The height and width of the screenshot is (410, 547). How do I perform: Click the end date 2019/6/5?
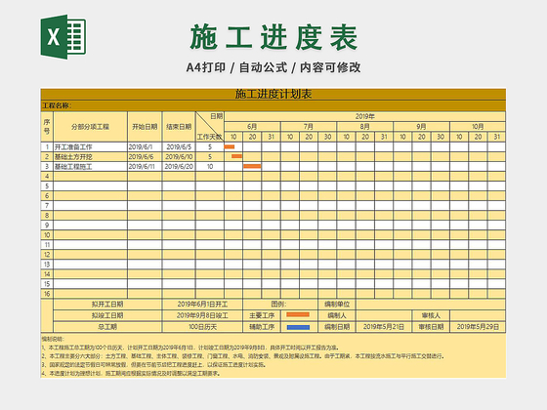179,146
